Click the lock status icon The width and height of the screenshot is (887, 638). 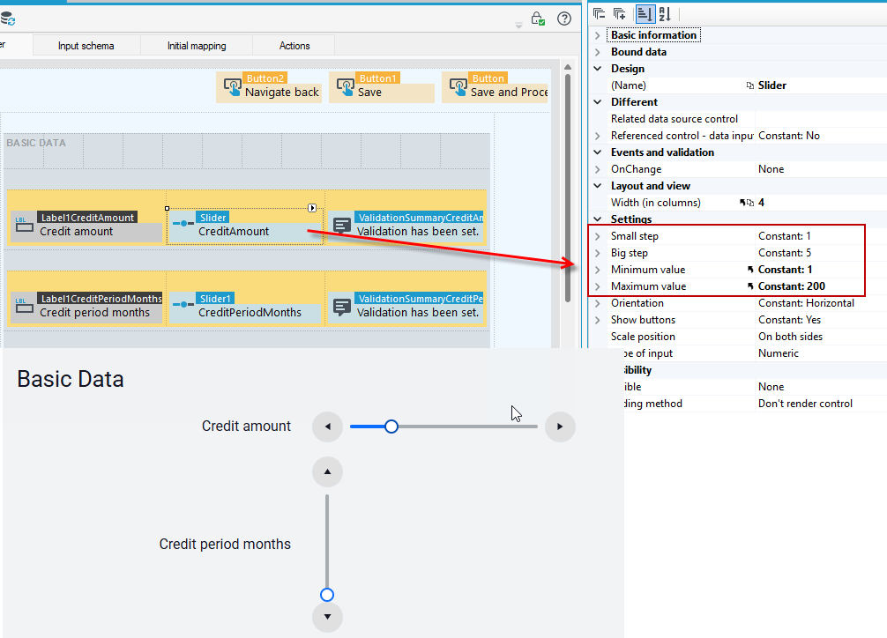coord(538,19)
